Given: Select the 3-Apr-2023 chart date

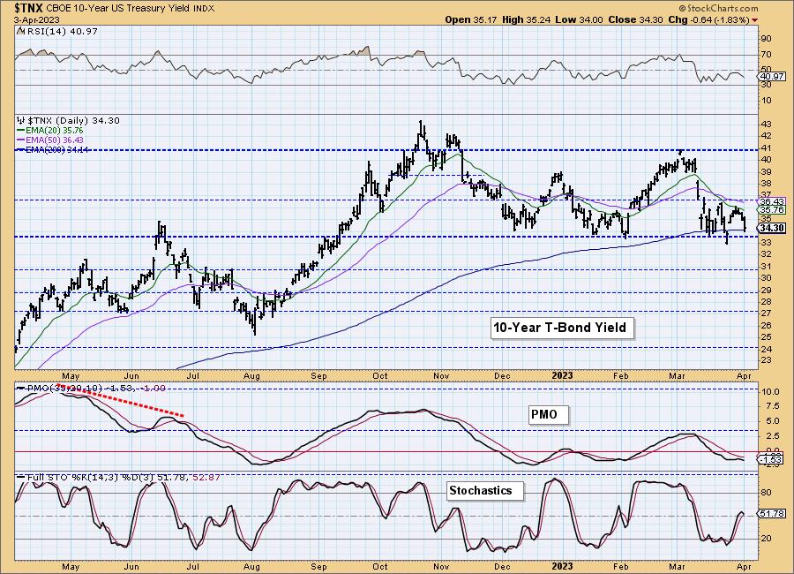Looking at the screenshot, I should click(36, 19).
